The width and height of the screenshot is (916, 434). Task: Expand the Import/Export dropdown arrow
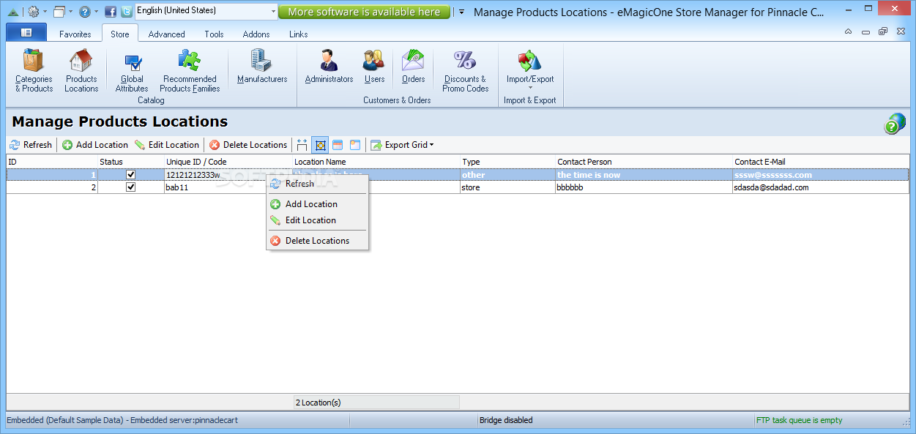click(x=530, y=89)
